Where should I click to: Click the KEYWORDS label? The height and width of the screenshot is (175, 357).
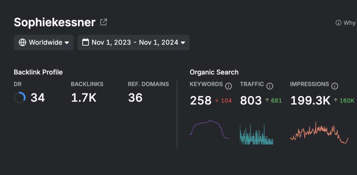tap(206, 84)
